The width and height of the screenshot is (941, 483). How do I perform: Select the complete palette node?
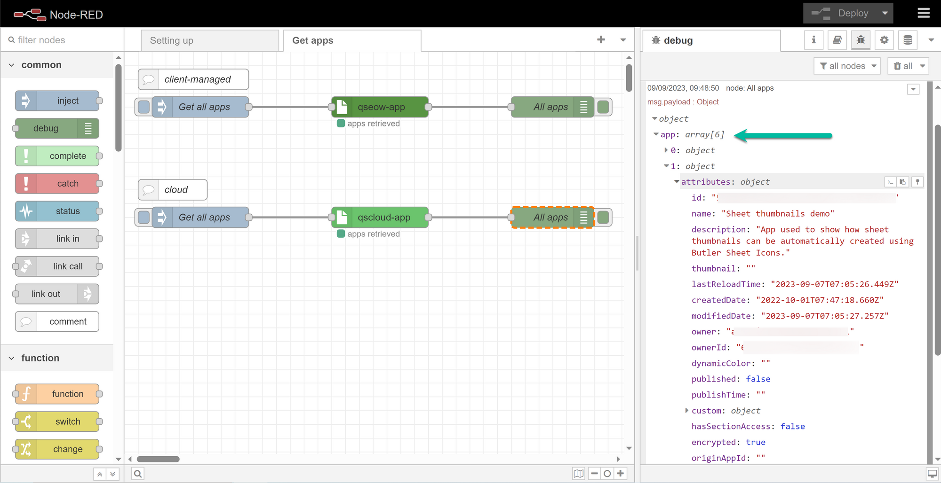(57, 156)
